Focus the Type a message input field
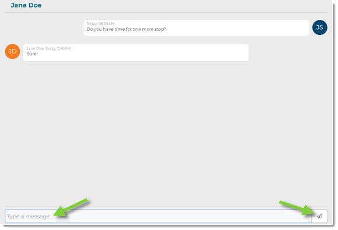Screen dimensions: 338x230 (x=159, y=216)
